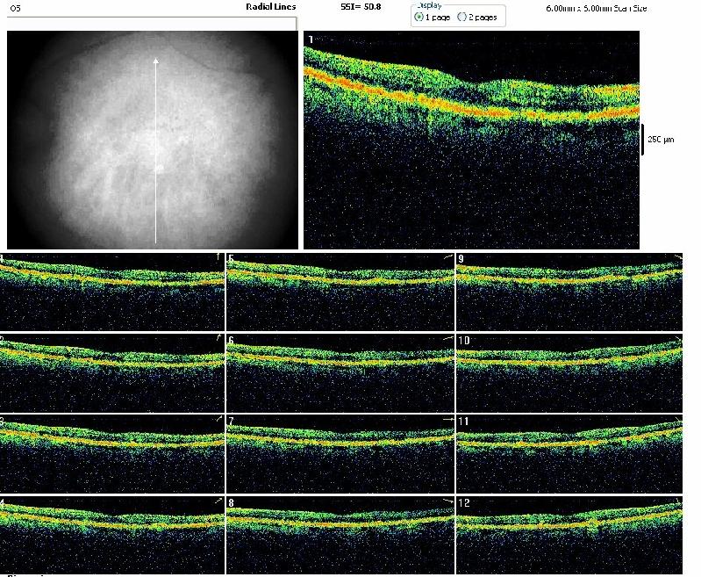Image resolution: width=701 pixels, height=577 pixels.
Task: Click the 250 µm scale bar
Action: click(x=643, y=140)
